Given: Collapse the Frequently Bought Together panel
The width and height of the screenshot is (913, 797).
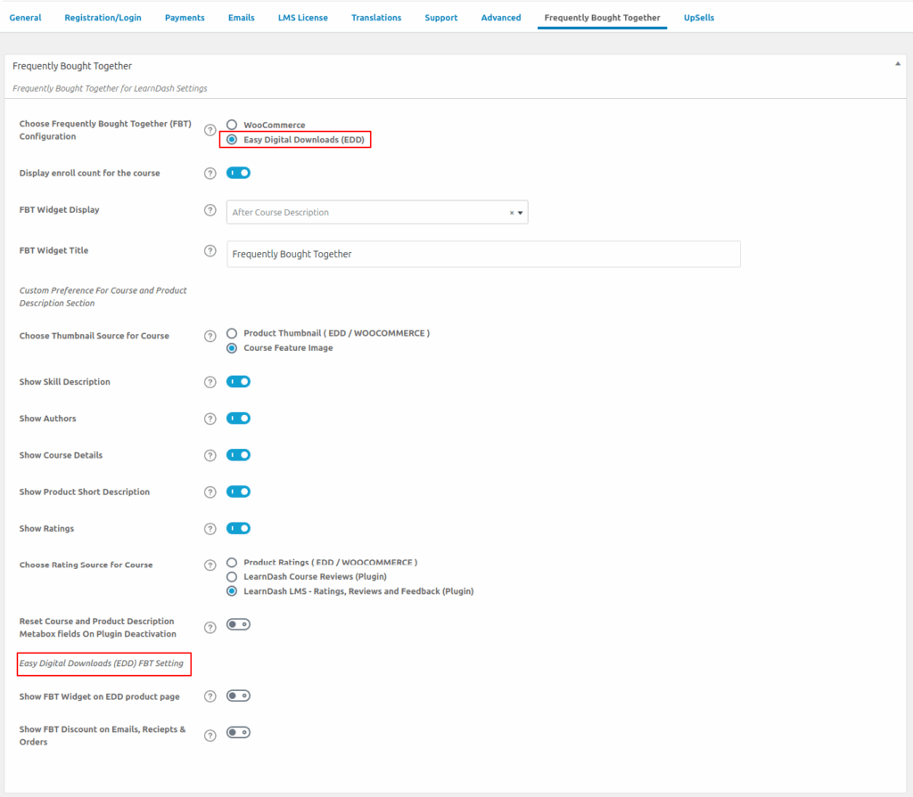Looking at the screenshot, I should [896, 65].
